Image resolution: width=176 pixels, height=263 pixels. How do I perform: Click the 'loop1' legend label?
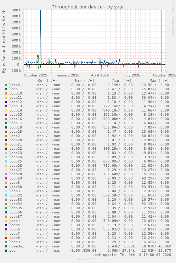[15, 89]
